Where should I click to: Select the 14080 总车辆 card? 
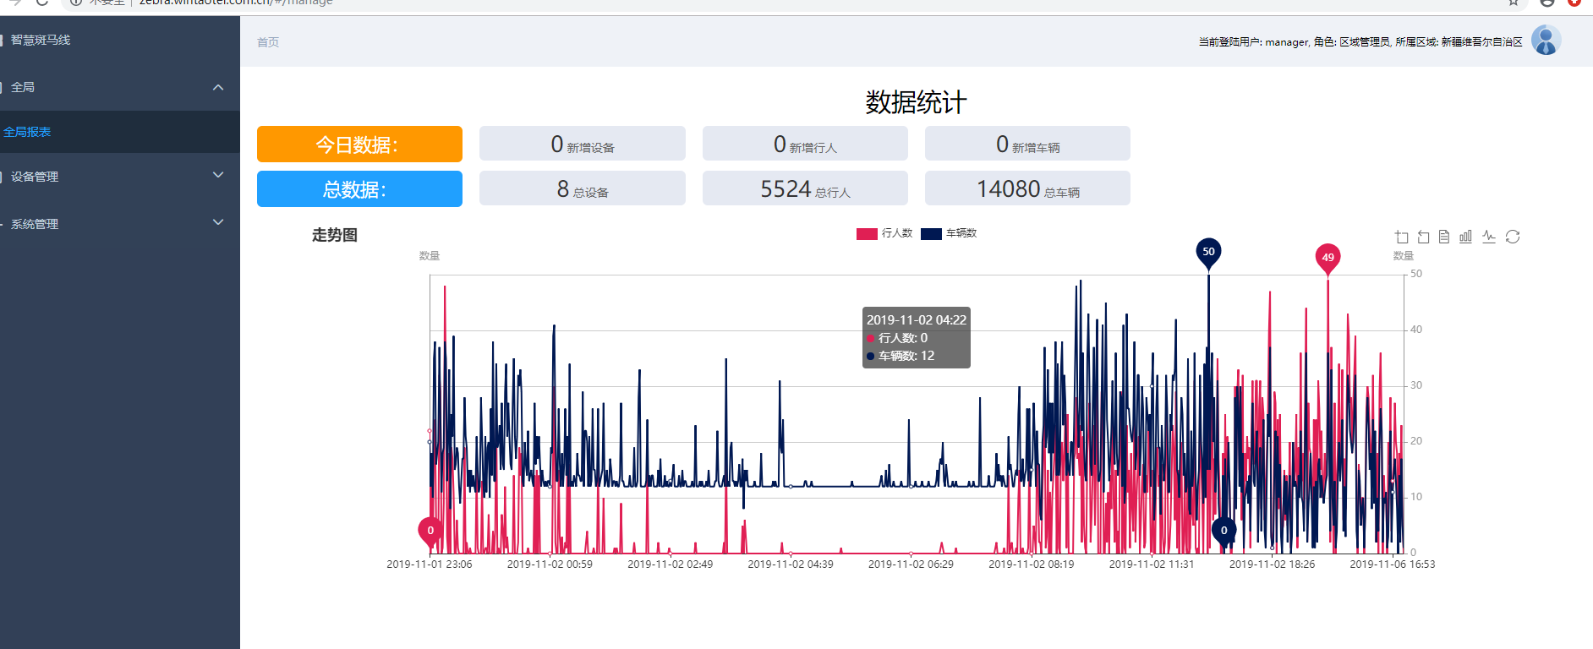click(x=1027, y=188)
